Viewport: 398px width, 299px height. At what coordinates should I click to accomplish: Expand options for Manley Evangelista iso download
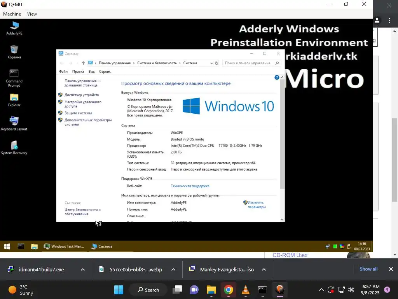click(x=264, y=269)
